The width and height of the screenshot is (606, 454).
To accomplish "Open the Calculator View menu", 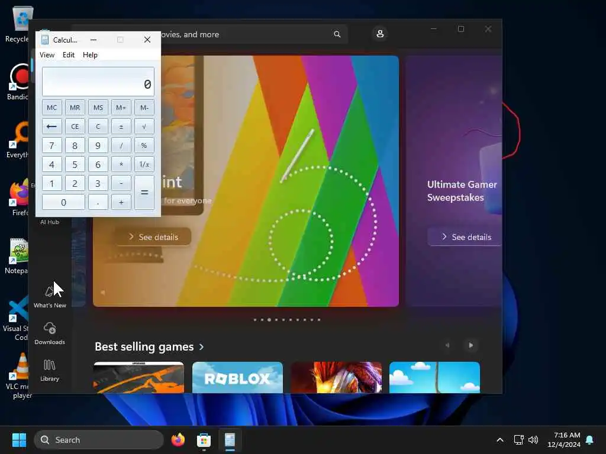I will [x=47, y=55].
